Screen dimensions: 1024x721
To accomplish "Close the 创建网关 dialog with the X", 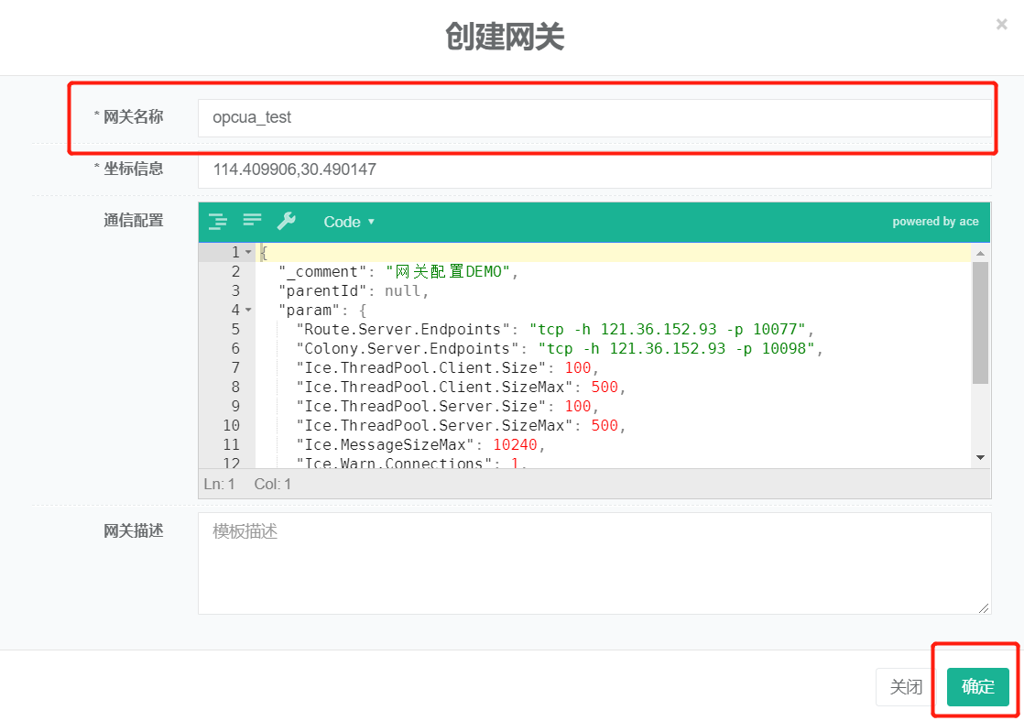I will (x=1001, y=25).
